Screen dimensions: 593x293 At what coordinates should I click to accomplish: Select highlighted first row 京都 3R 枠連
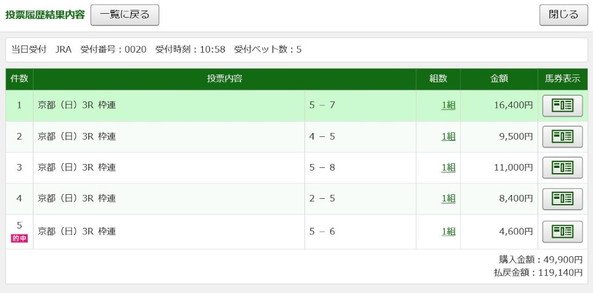[x=296, y=105]
